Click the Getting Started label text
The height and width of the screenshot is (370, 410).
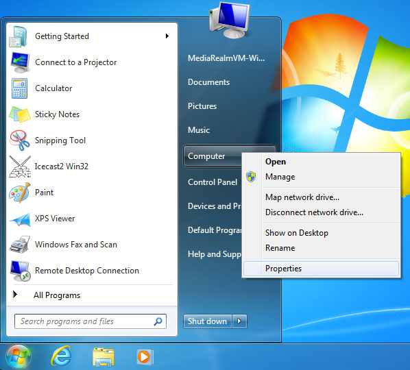pyautogui.click(x=62, y=36)
